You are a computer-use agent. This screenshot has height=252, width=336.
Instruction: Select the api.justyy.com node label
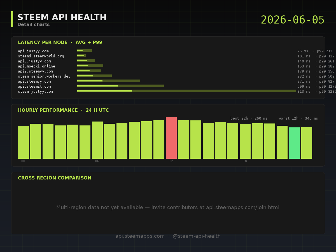33,51
